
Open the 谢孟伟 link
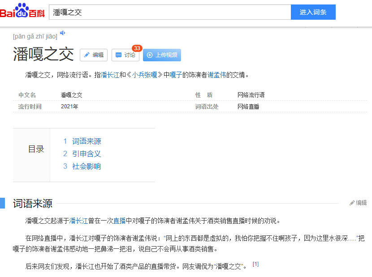click(217, 75)
